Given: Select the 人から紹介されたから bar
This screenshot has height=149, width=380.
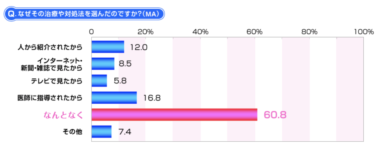Looking at the screenshot, I should click(108, 47).
